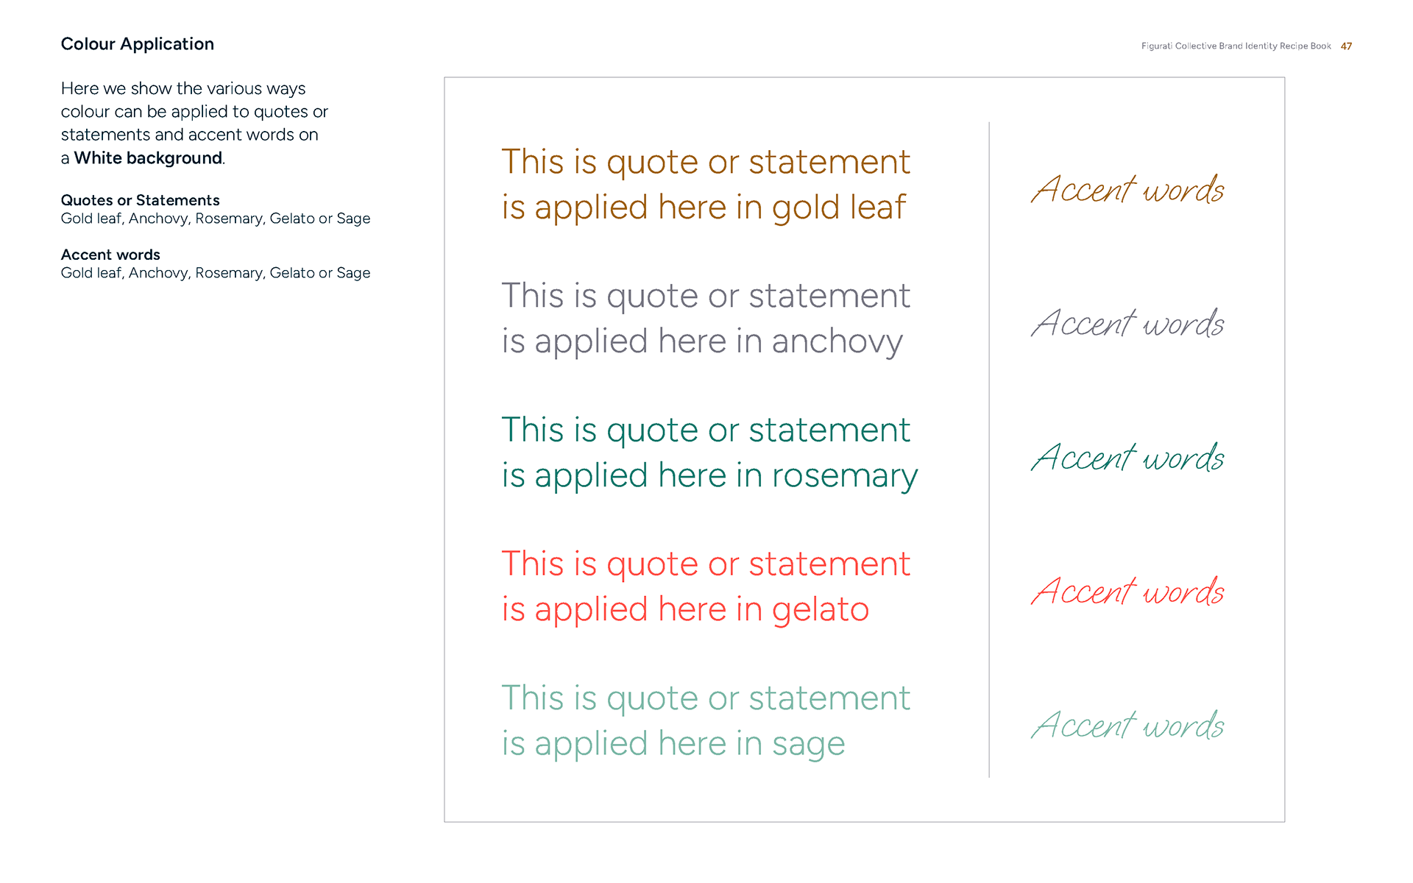
Task: Click the sage Accent words script
Action: click(1127, 726)
